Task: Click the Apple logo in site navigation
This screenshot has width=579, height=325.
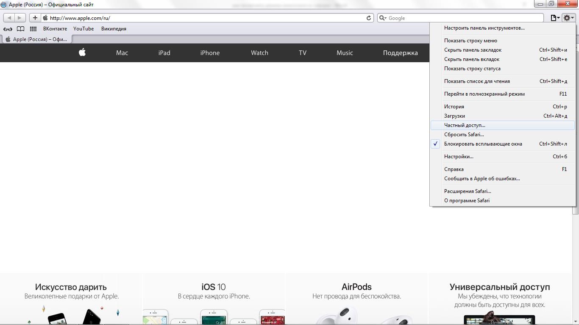Action: [x=82, y=52]
